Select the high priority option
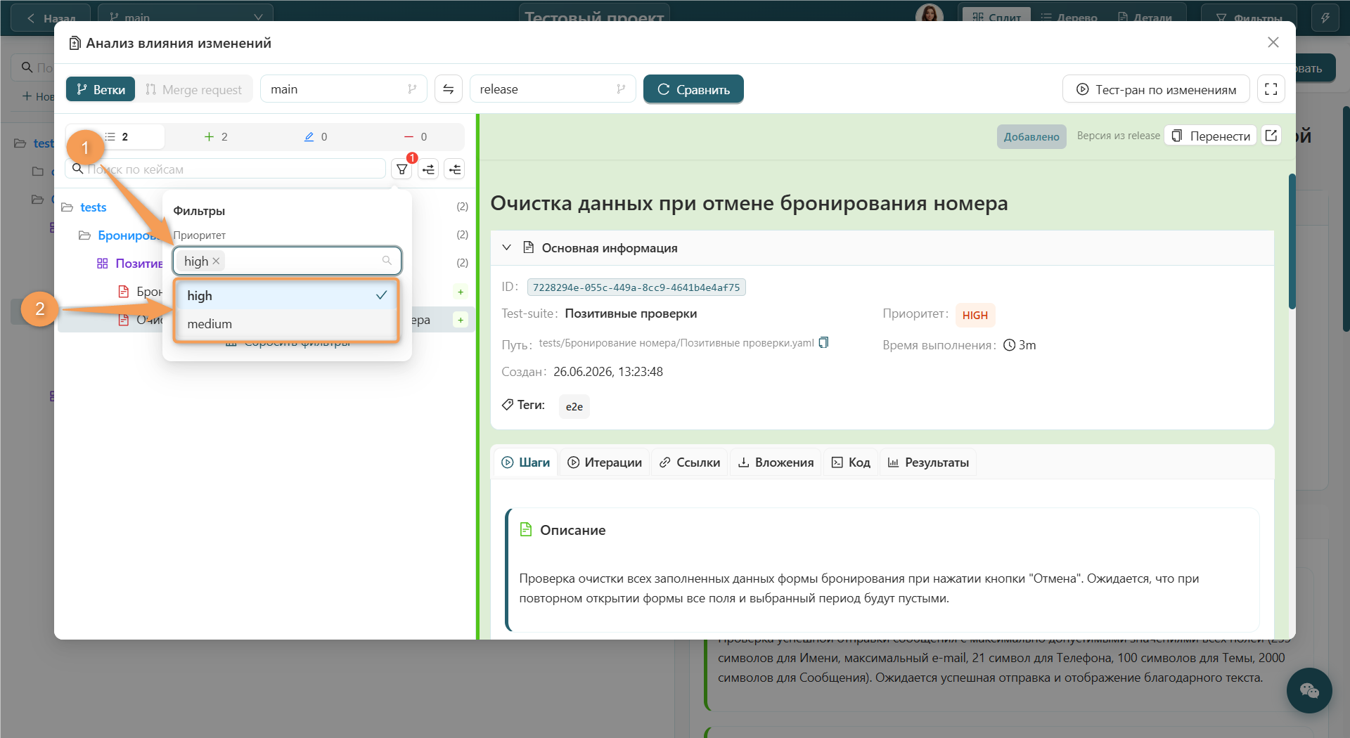The width and height of the screenshot is (1350, 738). 287,295
